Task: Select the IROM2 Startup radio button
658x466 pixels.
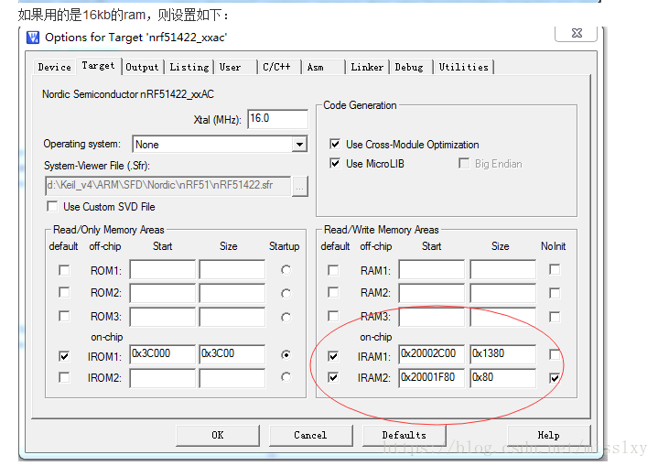Action: pyautogui.click(x=286, y=377)
